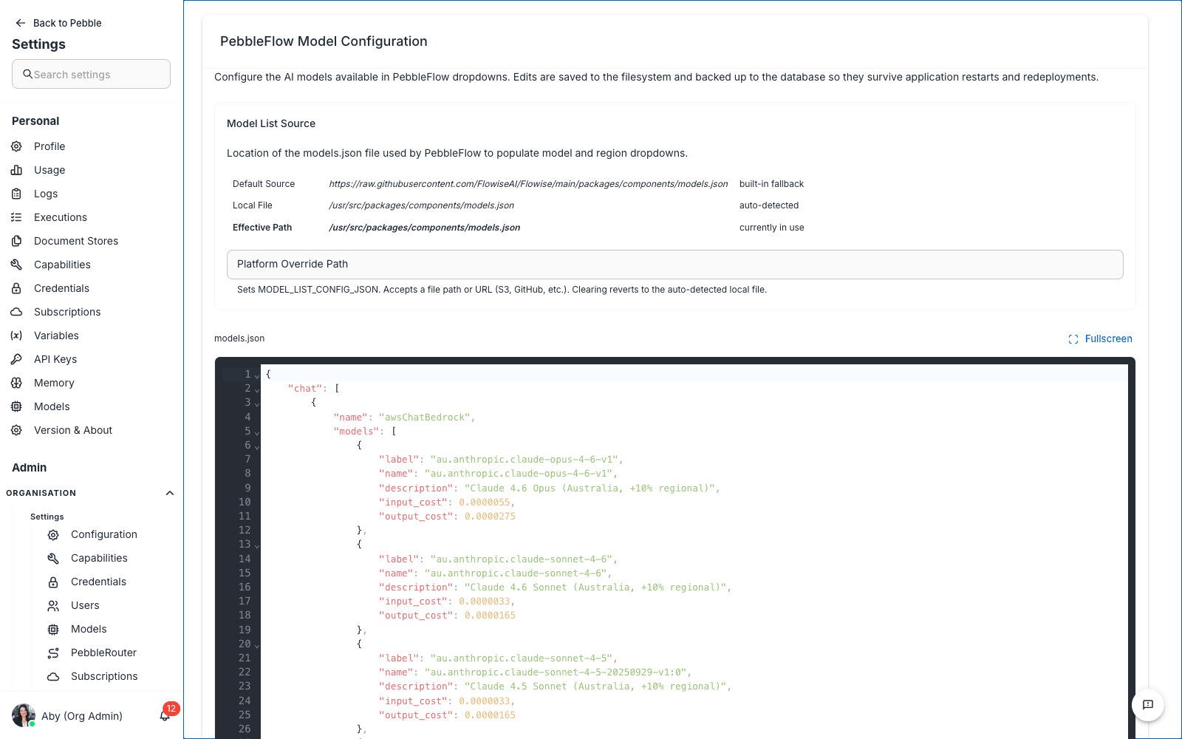Open the API Keys key icon
This screenshot has height=739, width=1182.
[x=16, y=359]
